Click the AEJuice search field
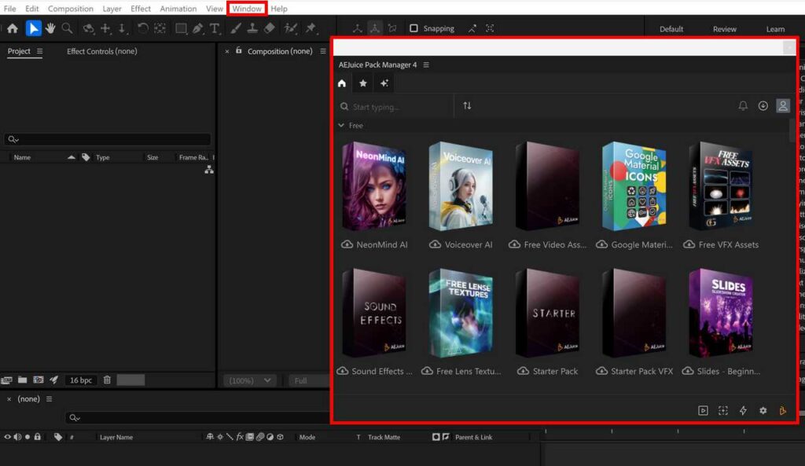The height and width of the screenshot is (466, 805). click(395, 107)
